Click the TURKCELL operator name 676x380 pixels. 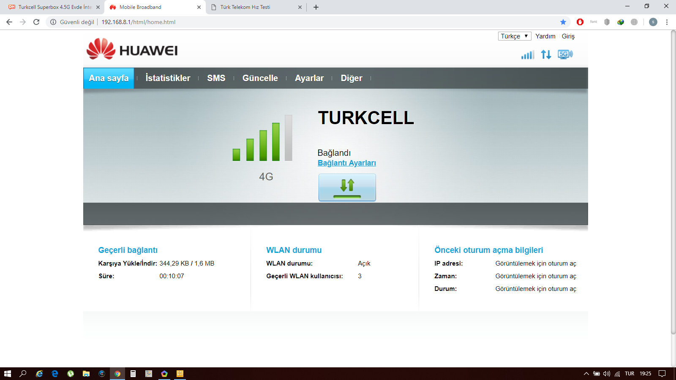pos(366,118)
